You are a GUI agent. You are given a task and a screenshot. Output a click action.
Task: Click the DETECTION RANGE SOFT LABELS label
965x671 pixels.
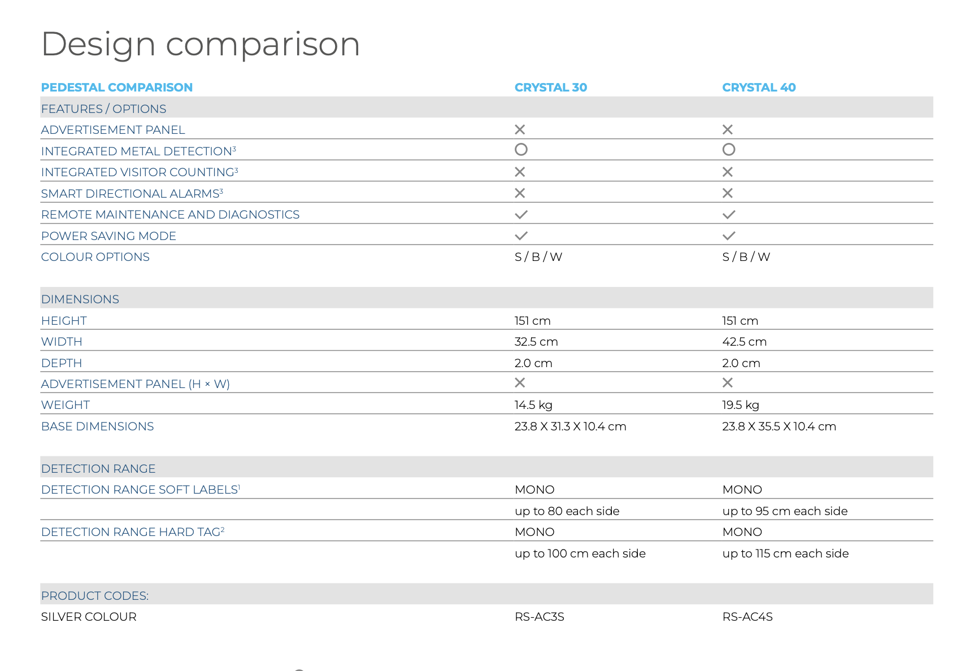click(141, 490)
